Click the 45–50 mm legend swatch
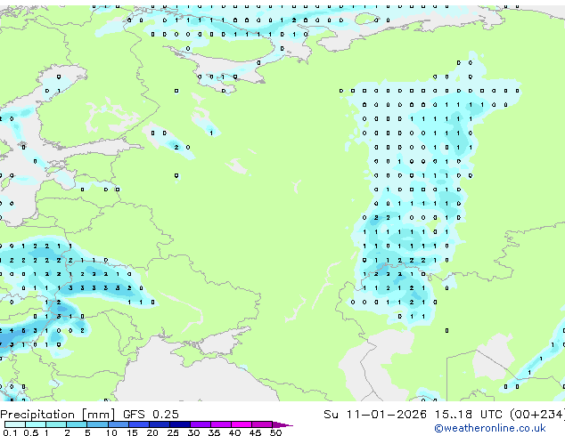The width and height of the screenshot is (565, 436). tap(262, 424)
